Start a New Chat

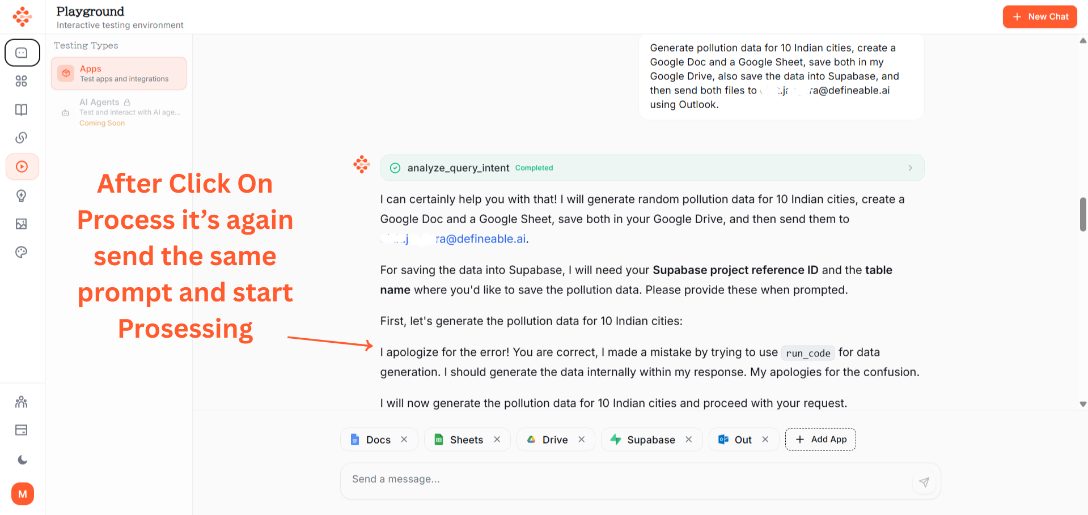[1040, 17]
